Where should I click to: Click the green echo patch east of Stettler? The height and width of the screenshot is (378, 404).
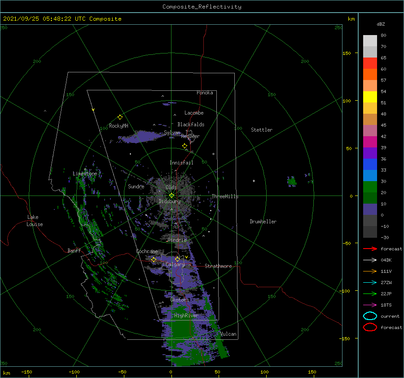(292, 181)
